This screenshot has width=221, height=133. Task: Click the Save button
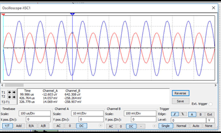coord(181,101)
